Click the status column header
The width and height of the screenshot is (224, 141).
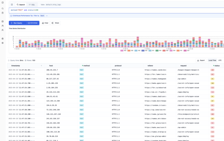coord(217,66)
